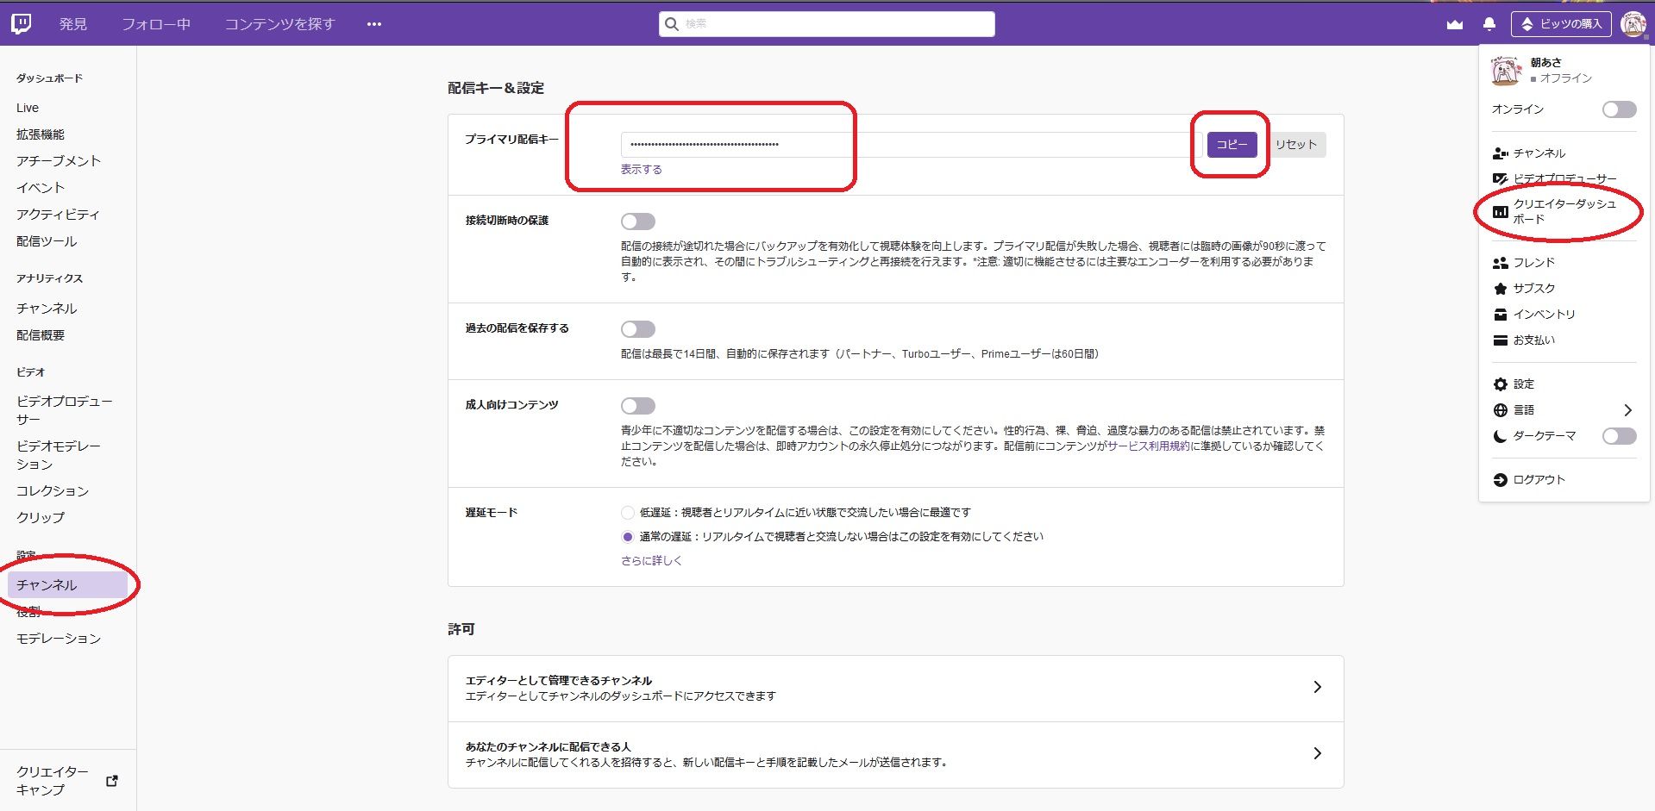The width and height of the screenshot is (1655, 811).
Task: Expand the 言語 chevron in user menu
Action: click(x=1629, y=409)
